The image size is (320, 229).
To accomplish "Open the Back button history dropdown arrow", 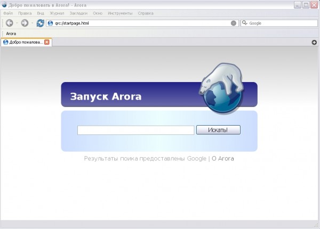I will [x=17, y=23].
